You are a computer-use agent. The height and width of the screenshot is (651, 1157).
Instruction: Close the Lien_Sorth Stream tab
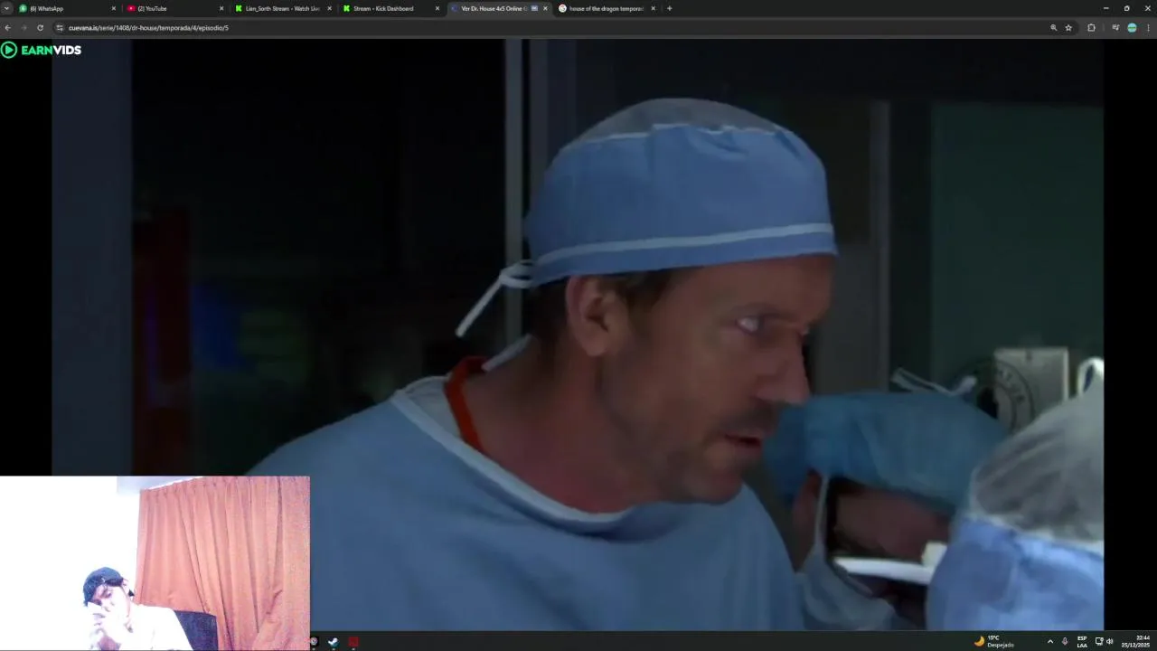[329, 8]
